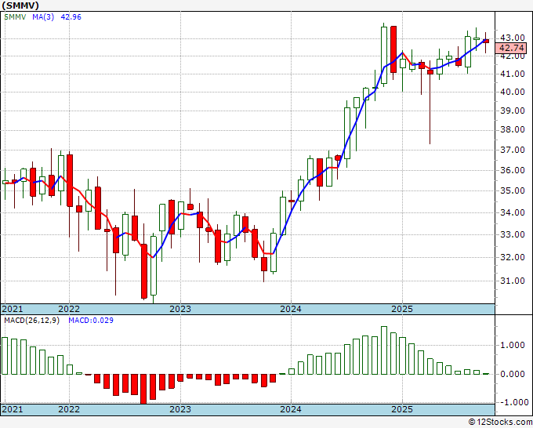
Task: Click 2023 on the MACD panel timeline
Action: (180, 409)
